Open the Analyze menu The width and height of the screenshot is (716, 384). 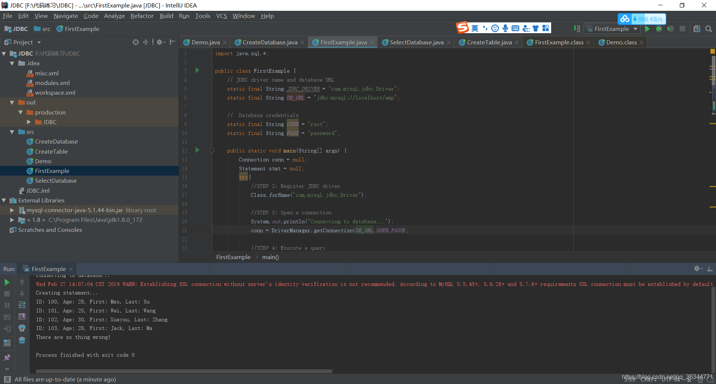[114, 16]
